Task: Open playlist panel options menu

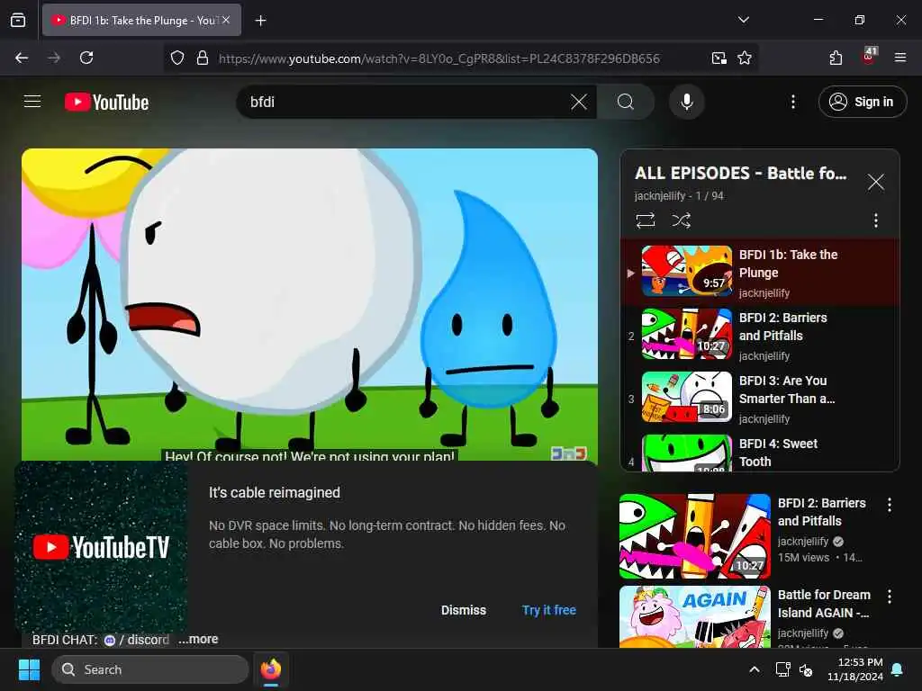Action: click(875, 220)
